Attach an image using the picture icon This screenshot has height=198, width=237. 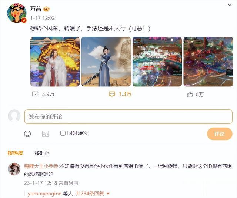45,134
